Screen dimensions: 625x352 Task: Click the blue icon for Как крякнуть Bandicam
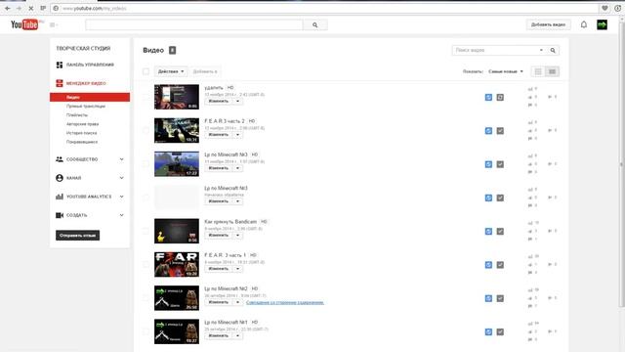click(488, 232)
